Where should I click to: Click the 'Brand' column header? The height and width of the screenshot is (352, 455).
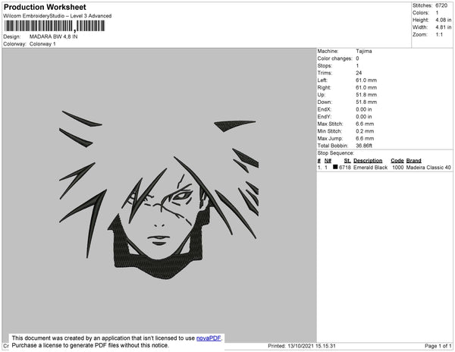coord(413,161)
